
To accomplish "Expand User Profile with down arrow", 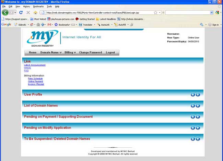I will pyautogui.click(x=193, y=95).
